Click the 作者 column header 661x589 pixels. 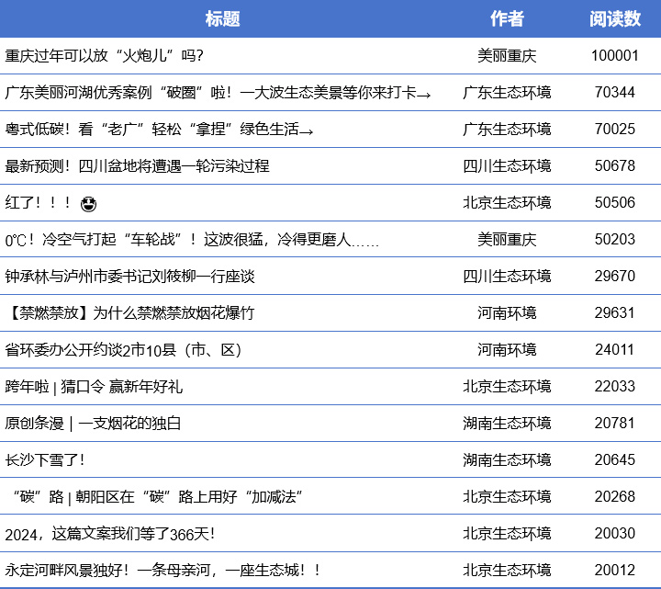[x=507, y=19]
